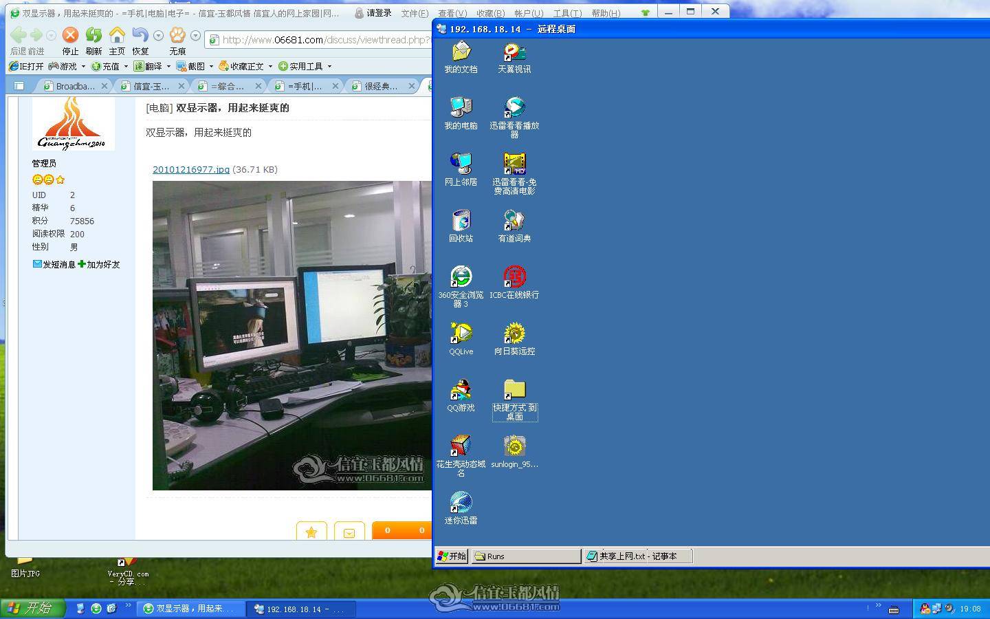Expand the dropdown beside the paw-print icon
This screenshot has height=619, width=990.
195,36
